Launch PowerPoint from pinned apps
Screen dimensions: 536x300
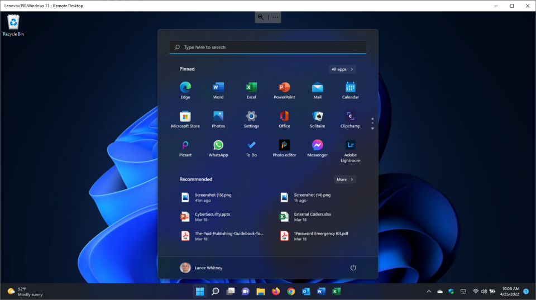284,91
